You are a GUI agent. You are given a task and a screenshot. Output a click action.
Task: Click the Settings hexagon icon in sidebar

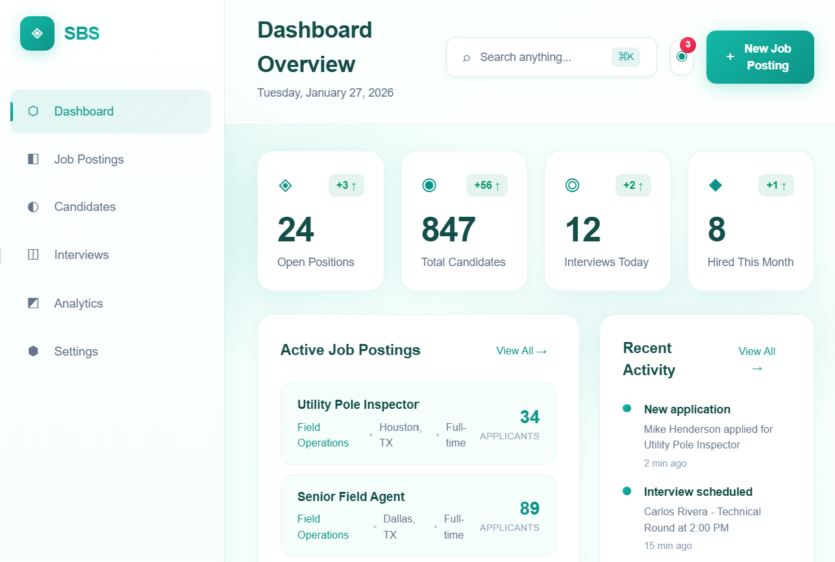(x=33, y=351)
